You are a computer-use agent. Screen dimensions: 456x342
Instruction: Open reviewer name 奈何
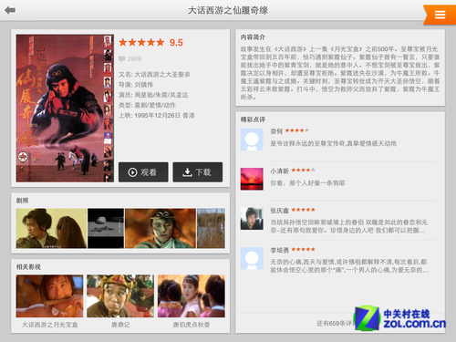click(x=276, y=131)
